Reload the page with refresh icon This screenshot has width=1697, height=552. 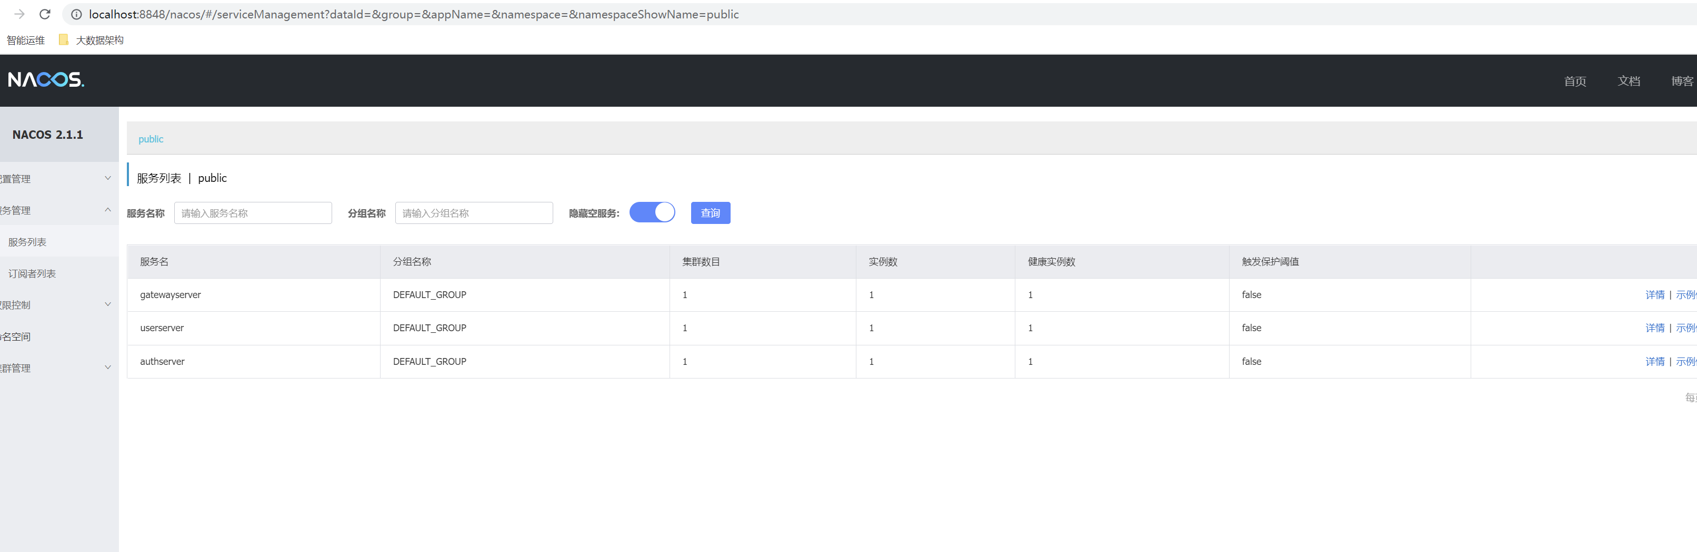pyautogui.click(x=45, y=14)
